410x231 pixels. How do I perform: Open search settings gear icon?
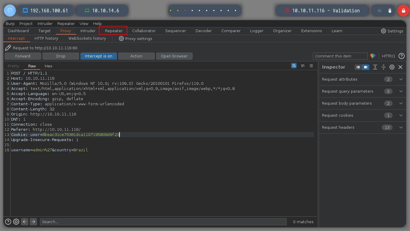click(x=16, y=222)
